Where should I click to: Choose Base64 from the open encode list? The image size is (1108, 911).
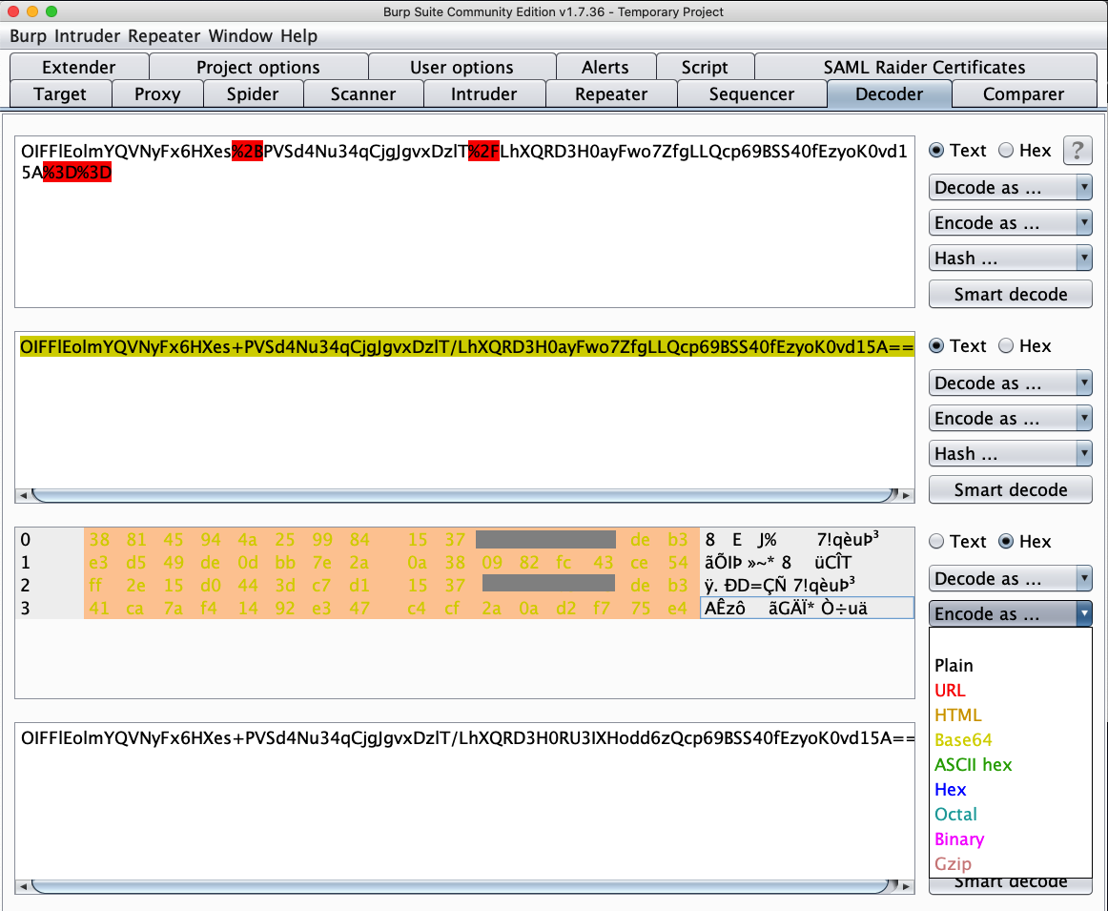click(x=963, y=740)
